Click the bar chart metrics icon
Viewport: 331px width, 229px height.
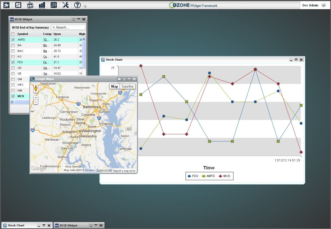tap(42, 5)
